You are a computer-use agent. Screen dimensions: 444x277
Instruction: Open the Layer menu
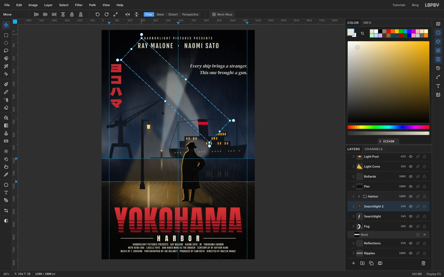pos(48,5)
